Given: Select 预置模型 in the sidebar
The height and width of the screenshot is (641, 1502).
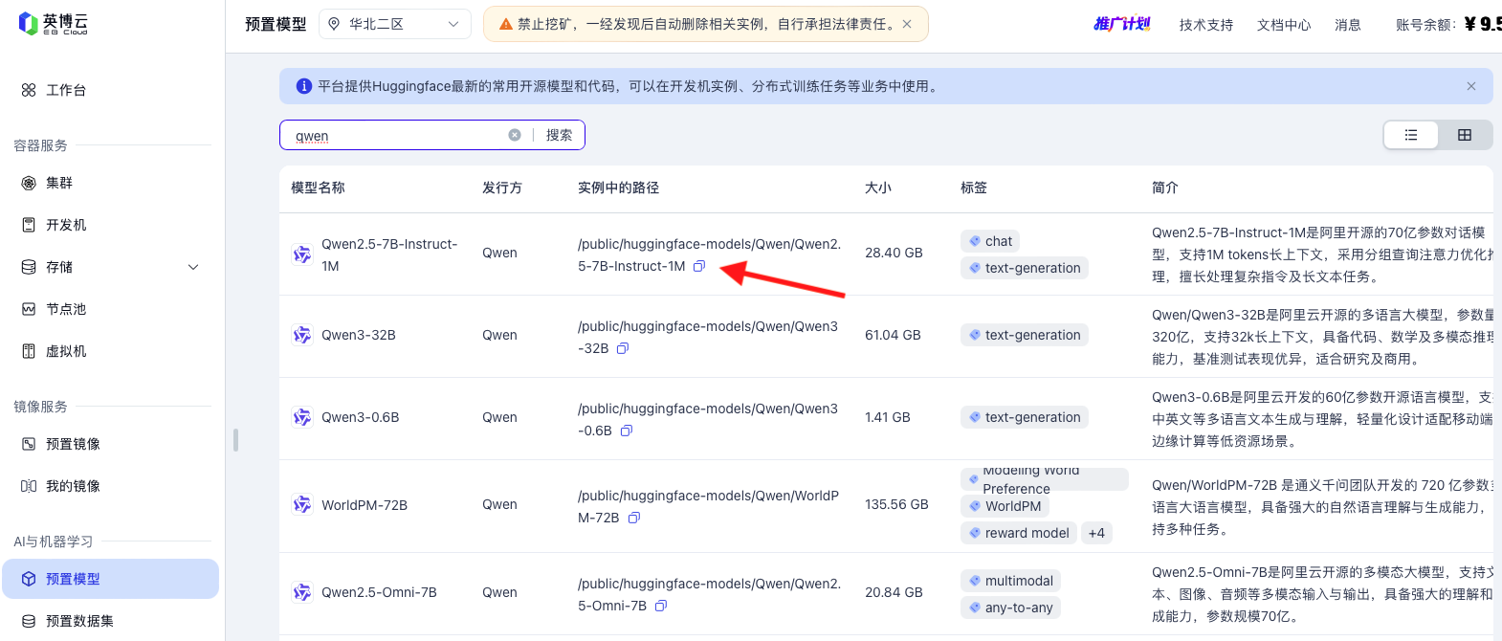Looking at the screenshot, I should tap(110, 579).
